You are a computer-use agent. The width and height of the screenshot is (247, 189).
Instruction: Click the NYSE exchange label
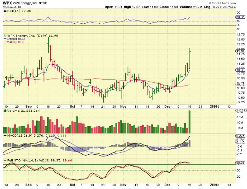43,3
